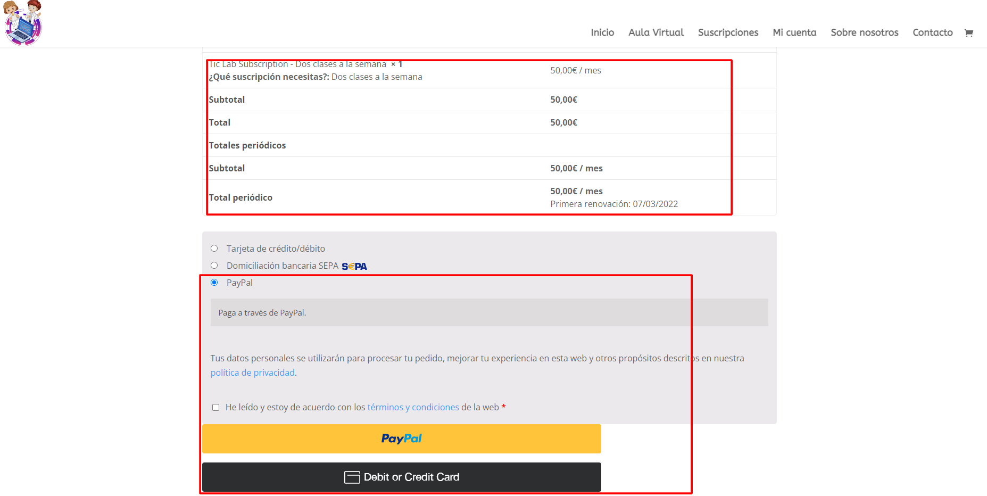Open the política de privacidad link
The height and width of the screenshot is (496, 987).
tap(253, 373)
